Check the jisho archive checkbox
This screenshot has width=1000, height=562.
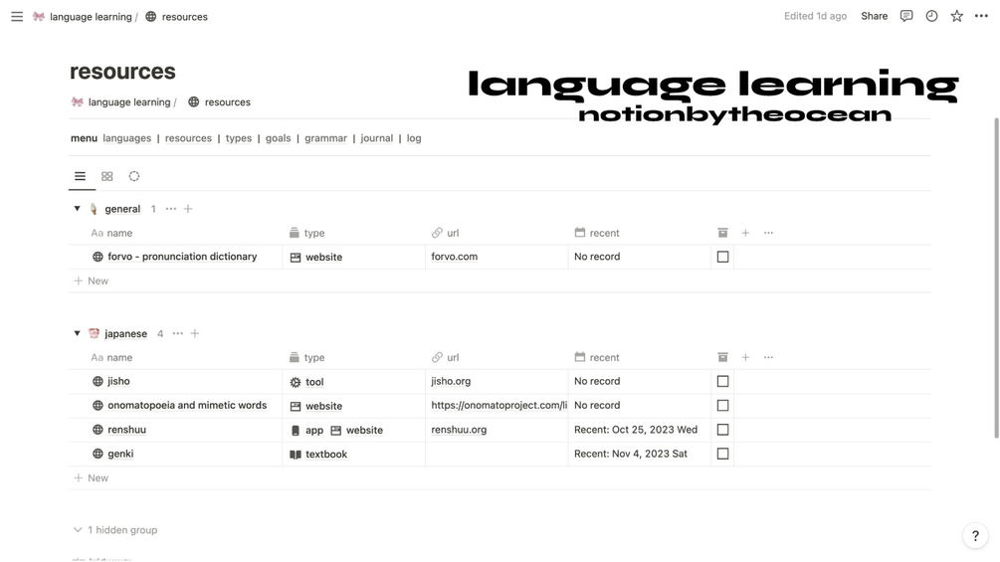[x=722, y=381]
